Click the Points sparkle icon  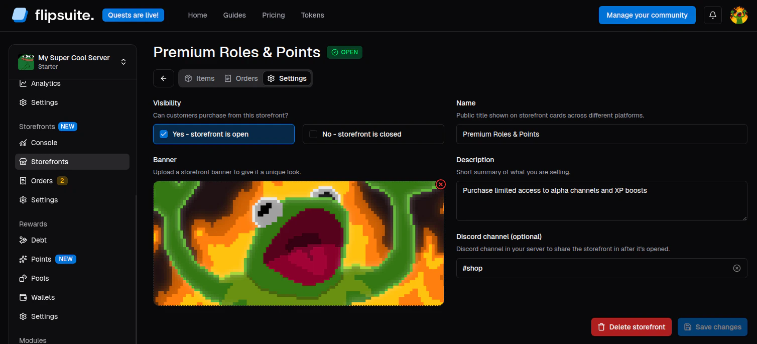pos(23,259)
